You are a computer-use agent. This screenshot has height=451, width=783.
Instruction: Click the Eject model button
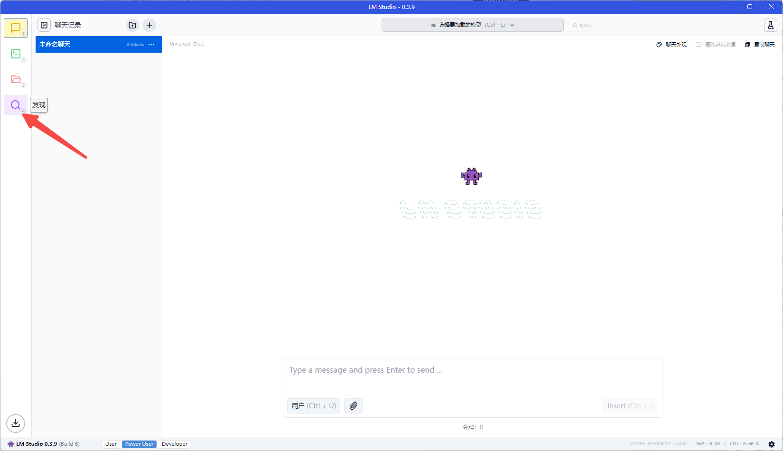click(582, 25)
